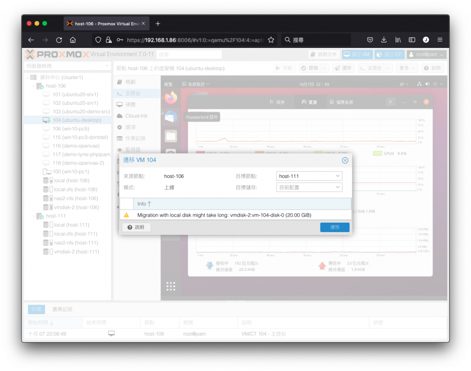Viewport: 471px width, 371px height.
Task: Click the warning triangle icon in migration row
Action: (x=126, y=215)
